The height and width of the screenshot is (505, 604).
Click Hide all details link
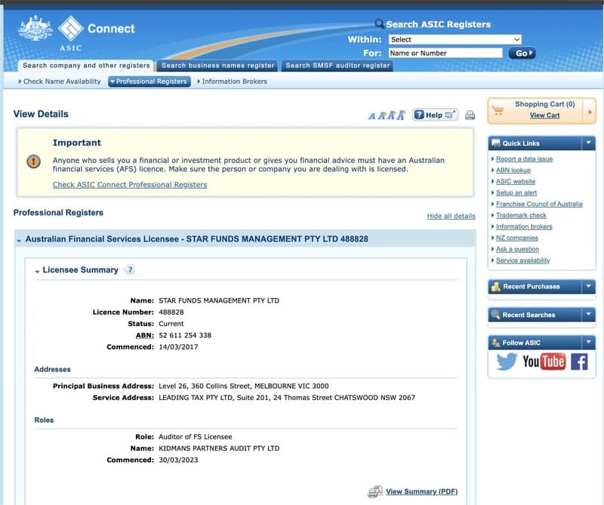451,216
